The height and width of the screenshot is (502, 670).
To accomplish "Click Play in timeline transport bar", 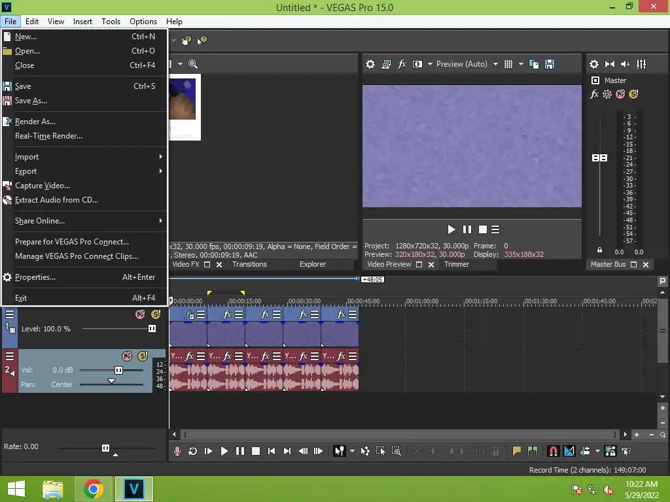I will 224,451.
